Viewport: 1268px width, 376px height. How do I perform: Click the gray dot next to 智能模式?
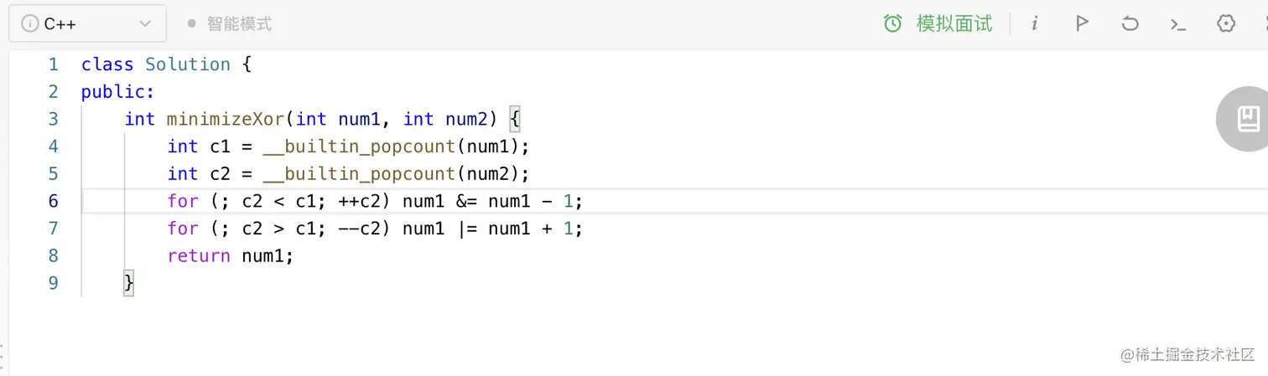(192, 24)
